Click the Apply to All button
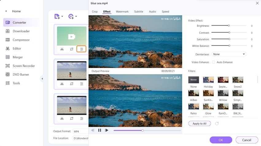Image resolution: width=261 pixels, height=146 pixels. click(x=199, y=124)
